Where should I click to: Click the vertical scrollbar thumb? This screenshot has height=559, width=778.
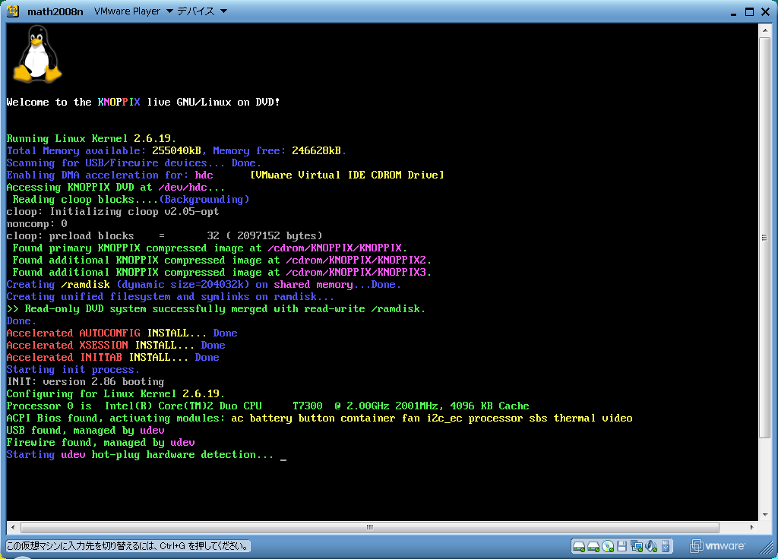click(764, 237)
